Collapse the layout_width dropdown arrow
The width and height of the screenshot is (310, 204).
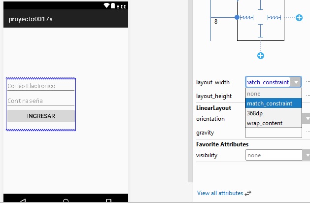295,82
